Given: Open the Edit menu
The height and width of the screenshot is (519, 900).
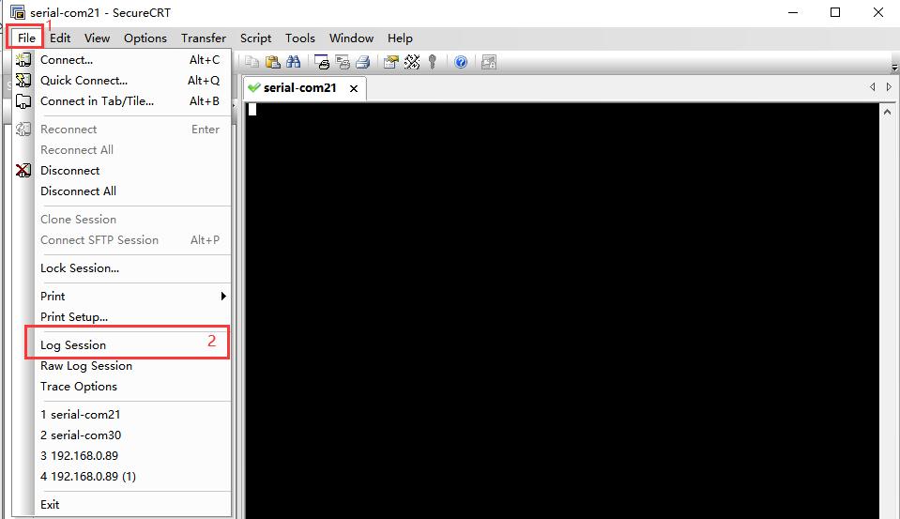Looking at the screenshot, I should point(60,38).
